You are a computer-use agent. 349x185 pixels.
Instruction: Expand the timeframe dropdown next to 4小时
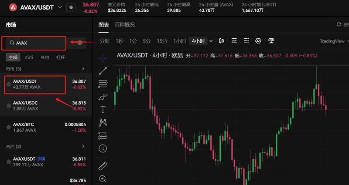(211, 41)
